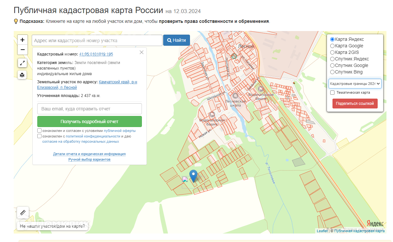Click the print map icon

pos(22,75)
